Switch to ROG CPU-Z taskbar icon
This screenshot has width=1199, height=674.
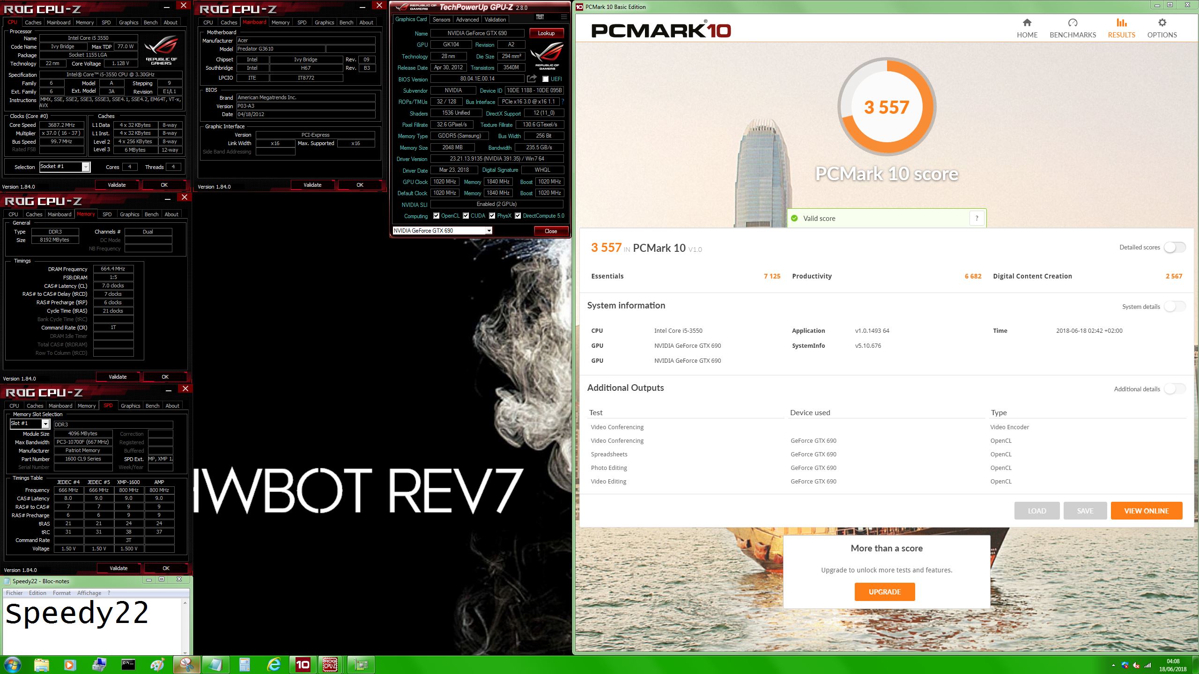pyautogui.click(x=330, y=665)
